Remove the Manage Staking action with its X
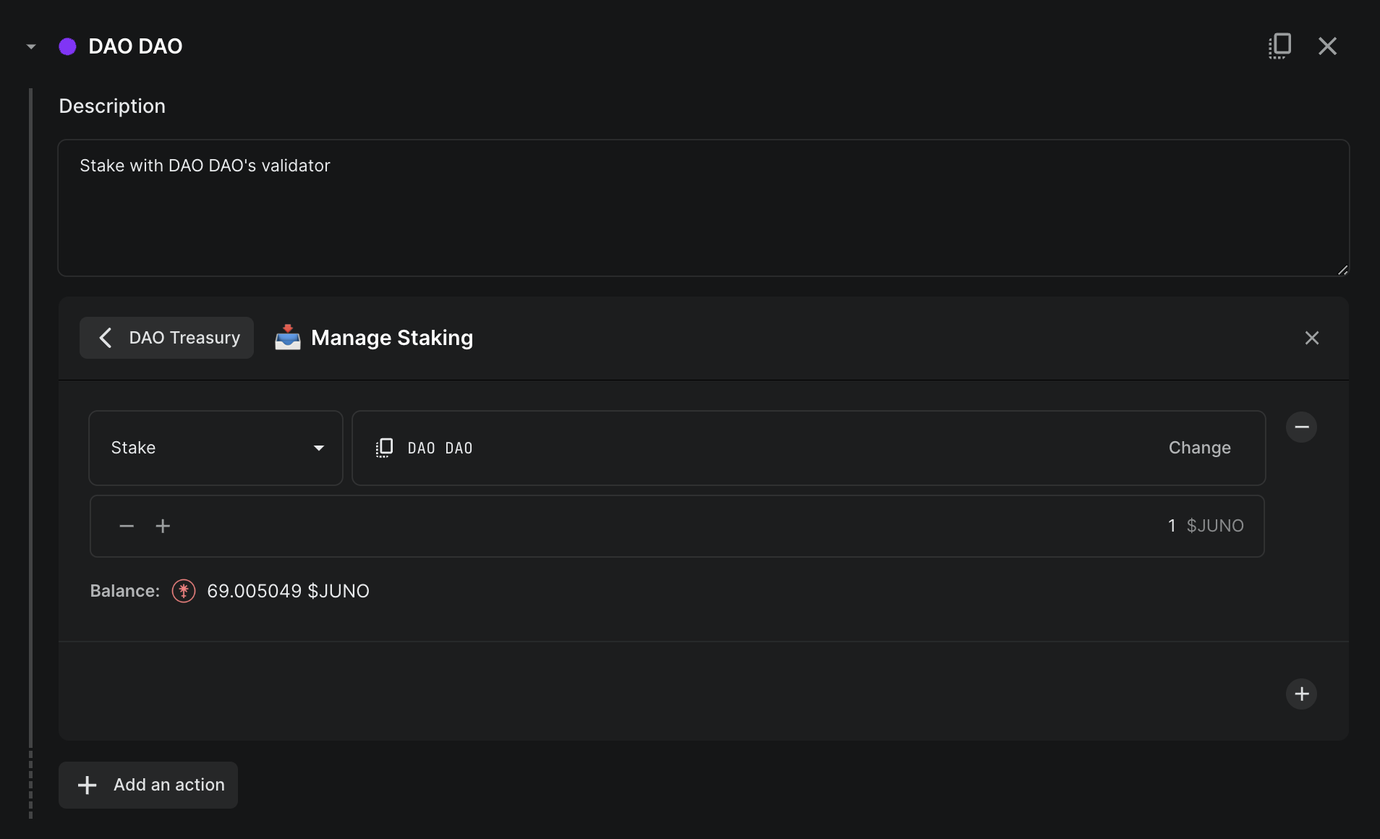Viewport: 1380px width, 839px height. 1311,338
